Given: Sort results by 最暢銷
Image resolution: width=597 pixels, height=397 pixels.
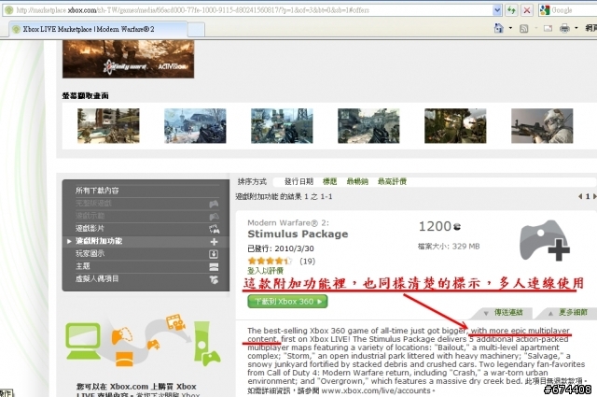Looking at the screenshot, I should (x=357, y=181).
